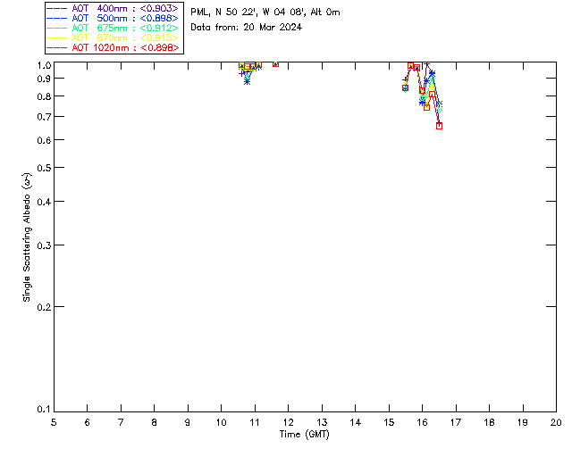
Task: Select the AOT 870nm legend label
Action: [125, 37]
